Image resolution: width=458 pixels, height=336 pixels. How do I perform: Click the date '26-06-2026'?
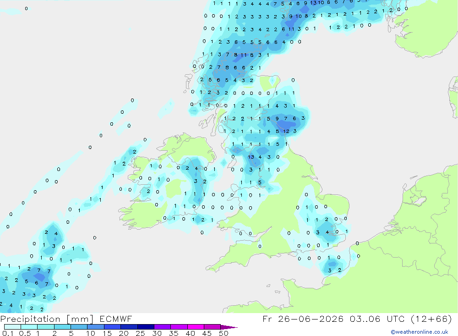311,319
